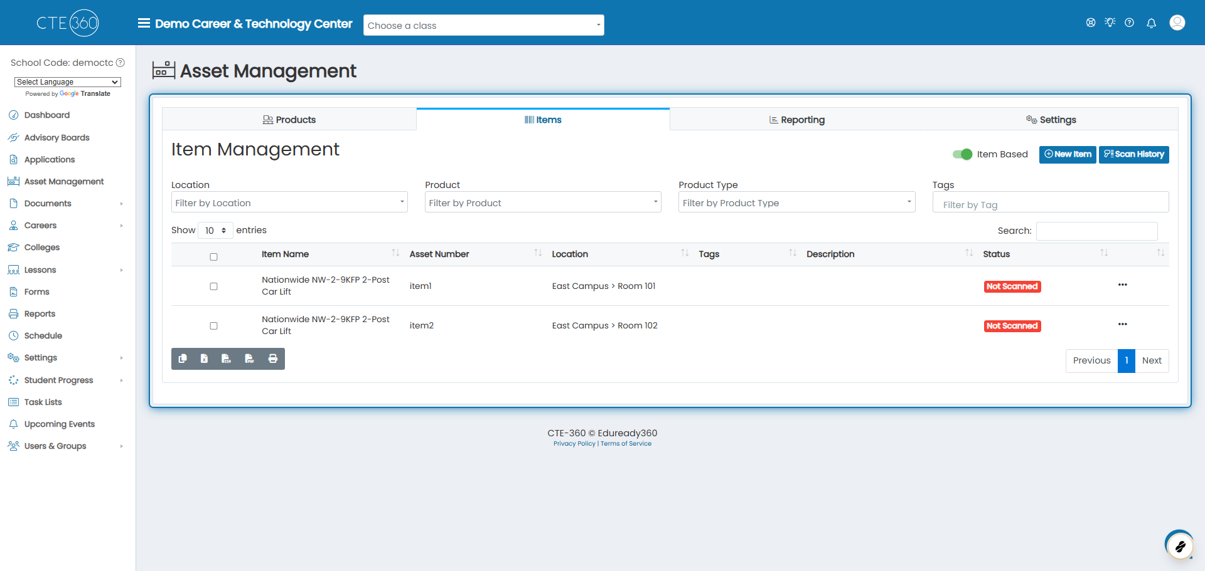
Task: Open the Select Language dropdown
Action: click(x=68, y=82)
